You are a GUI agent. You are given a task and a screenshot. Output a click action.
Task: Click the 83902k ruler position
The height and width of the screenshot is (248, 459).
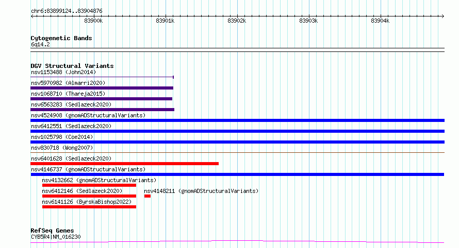pos(237,21)
